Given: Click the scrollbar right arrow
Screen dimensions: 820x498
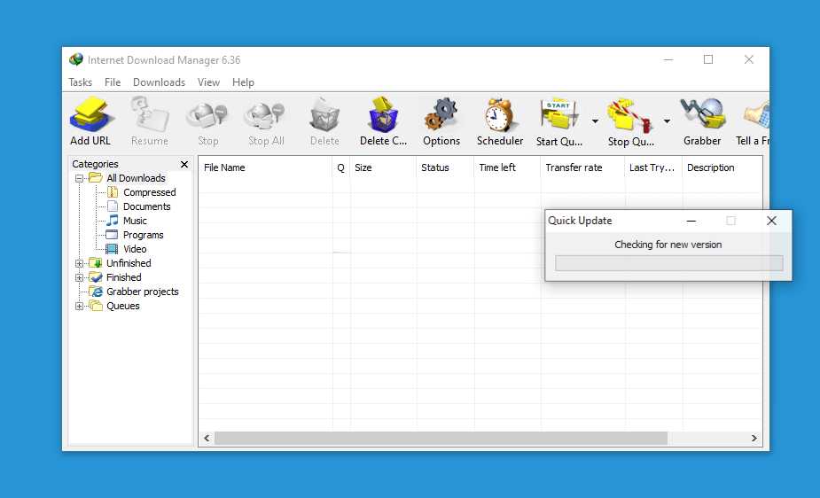Looking at the screenshot, I should tap(754, 438).
